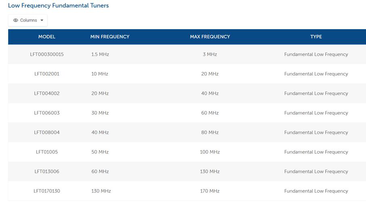Screen dimensions: 366x202
Task: Click the 170 MHz max frequency cell
Action: 210,191
